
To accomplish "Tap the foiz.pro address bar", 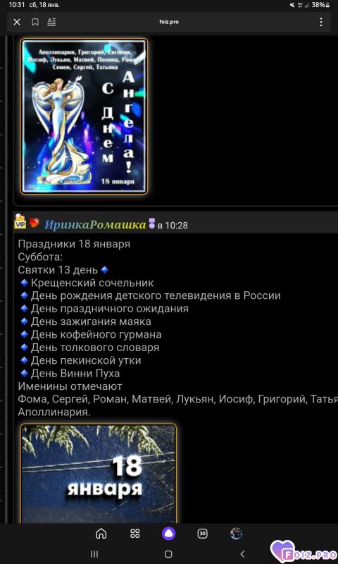I will pyautogui.click(x=169, y=22).
